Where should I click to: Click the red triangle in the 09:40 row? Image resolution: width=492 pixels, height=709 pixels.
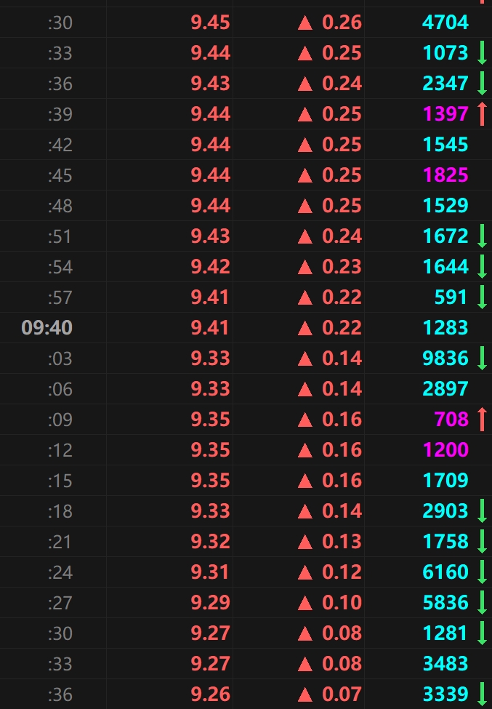(x=305, y=328)
